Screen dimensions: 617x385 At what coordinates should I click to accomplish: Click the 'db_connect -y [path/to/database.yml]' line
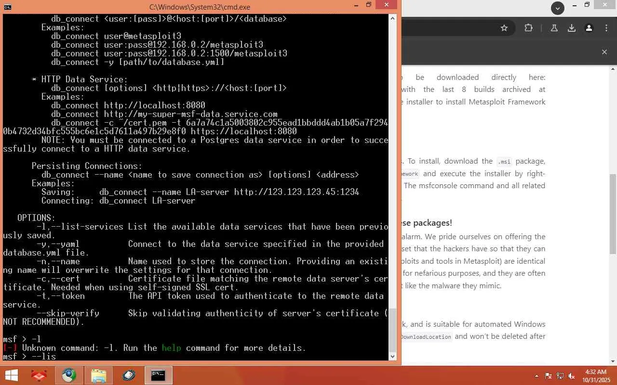[138, 62]
